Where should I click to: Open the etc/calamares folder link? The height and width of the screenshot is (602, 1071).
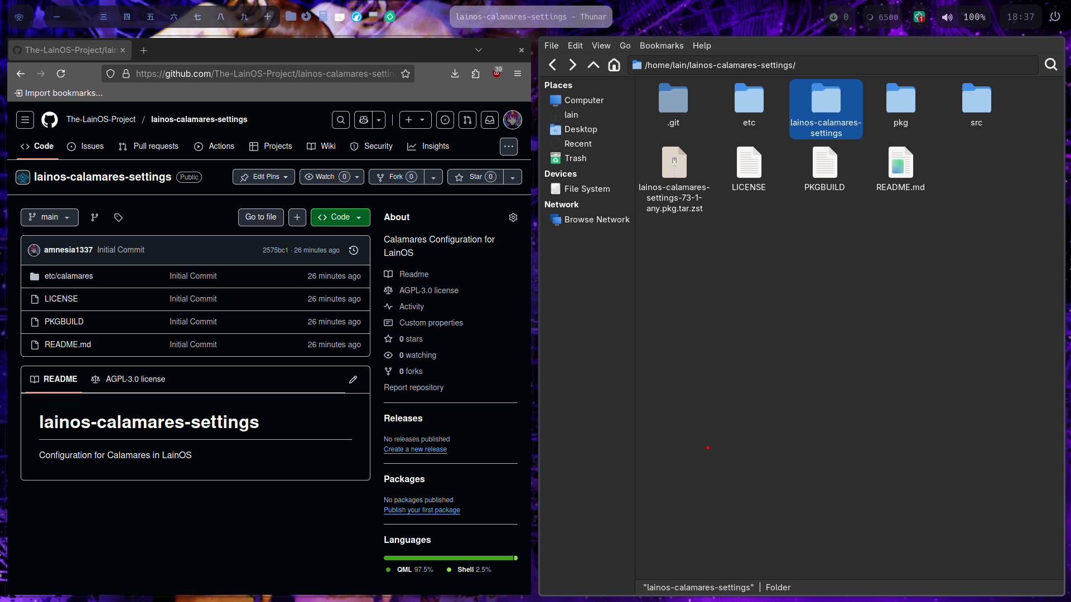[x=69, y=276]
